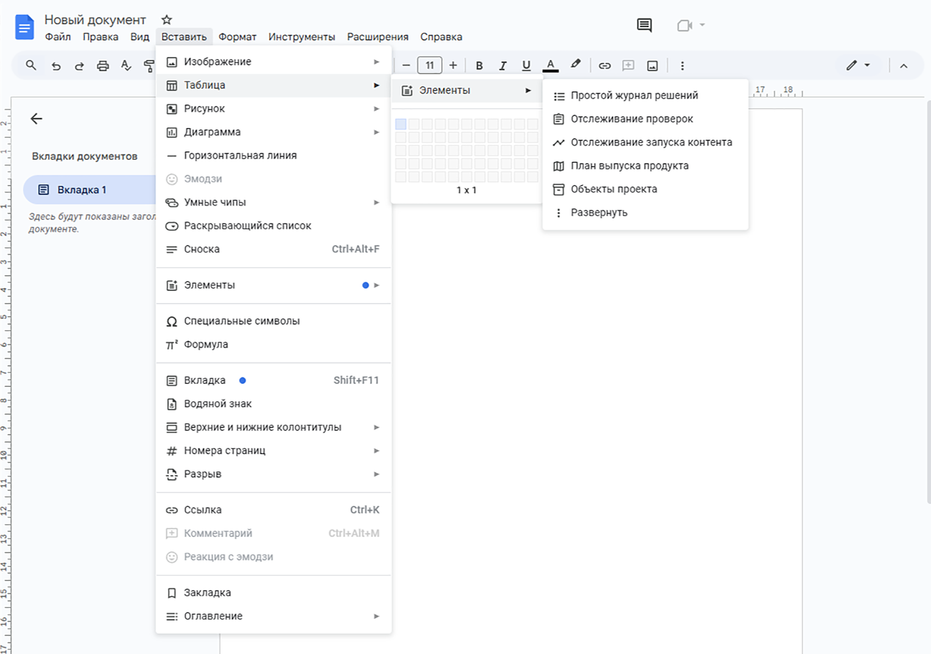Image resolution: width=931 pixels, height=654 pixels.
Task: Choose Отслеживание запуска контента
Action: click(646, 142)
